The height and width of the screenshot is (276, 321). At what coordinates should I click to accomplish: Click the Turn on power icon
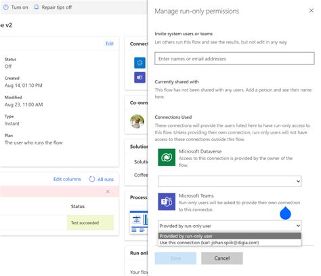6,7
